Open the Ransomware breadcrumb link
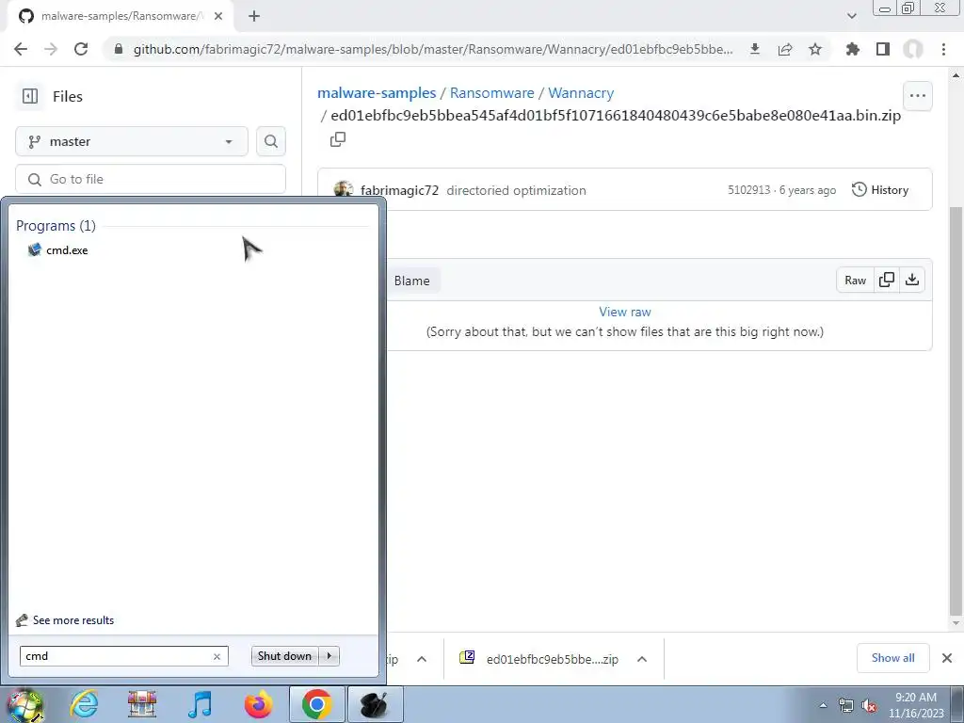The width and height of the screenshot is (964, 723). pyautogui.click(x=491, y=93)
